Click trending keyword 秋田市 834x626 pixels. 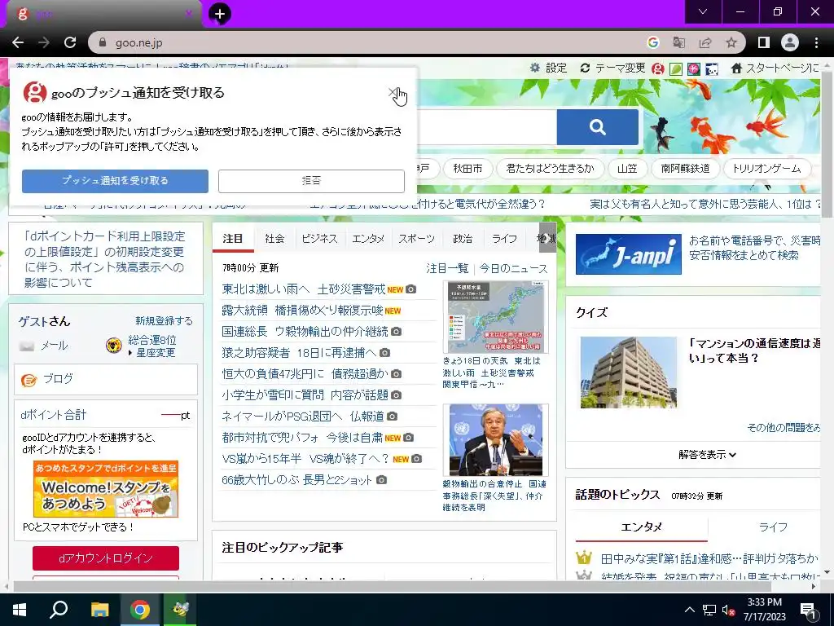467,169
